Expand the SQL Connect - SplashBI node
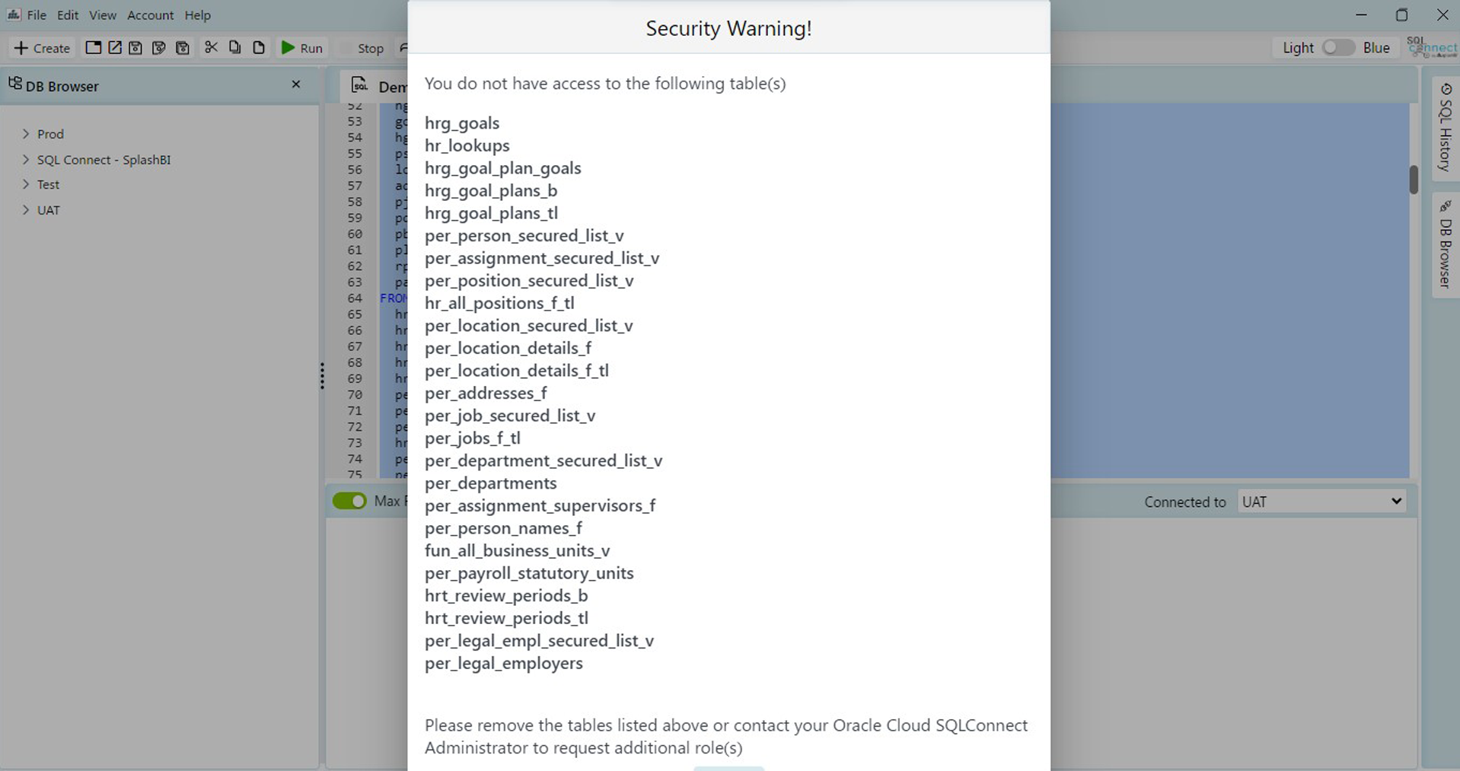 pyautogui.click(x=26, y=160)
